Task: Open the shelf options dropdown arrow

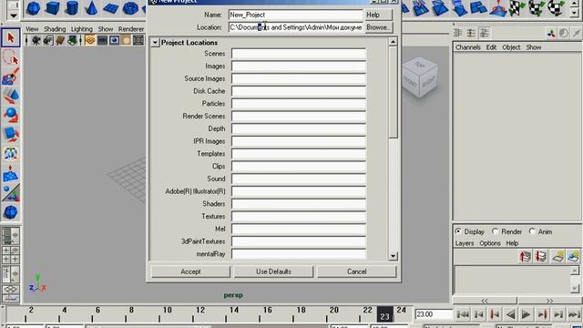Action: coord(13,15)
